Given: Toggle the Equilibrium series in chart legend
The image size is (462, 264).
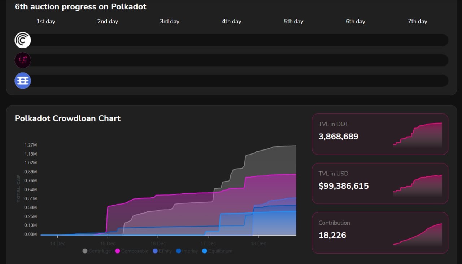Looking at the screenshot, I should click(217, 251).
